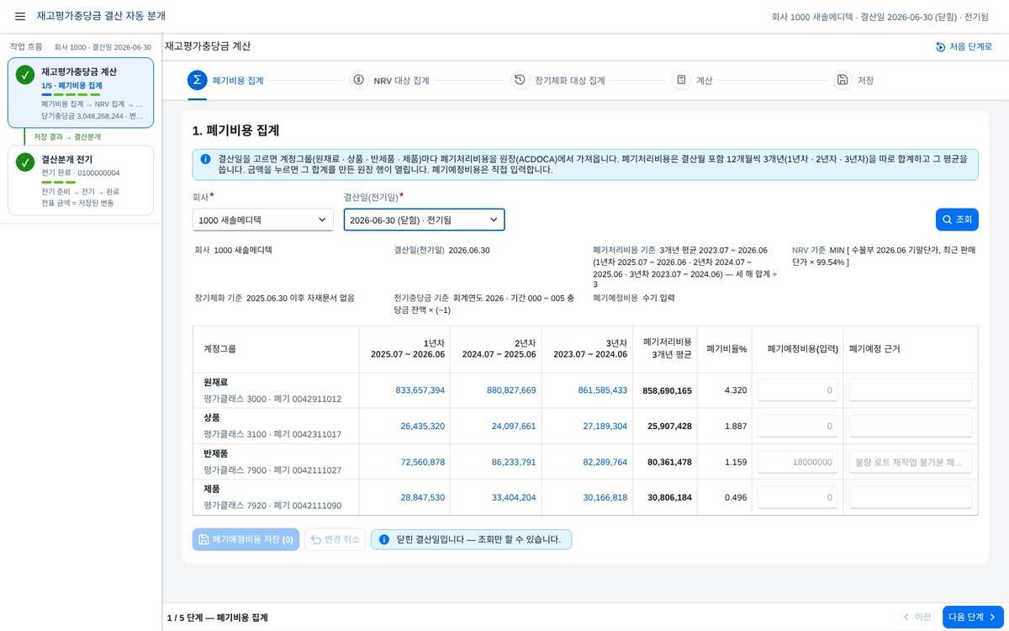Switch to the 장기체화 대상 집계 step tab
This screenshot has width=1009, height=631.
[x=557, y=81]
